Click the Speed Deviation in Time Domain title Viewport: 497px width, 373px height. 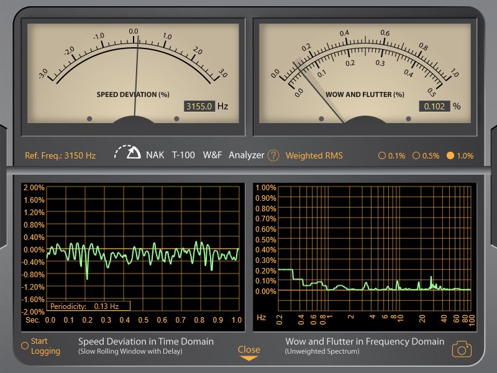click(x=145, y=341)
